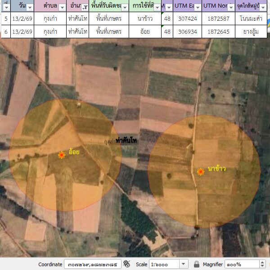Open filter for UTM East column

[x=197, y=8]
